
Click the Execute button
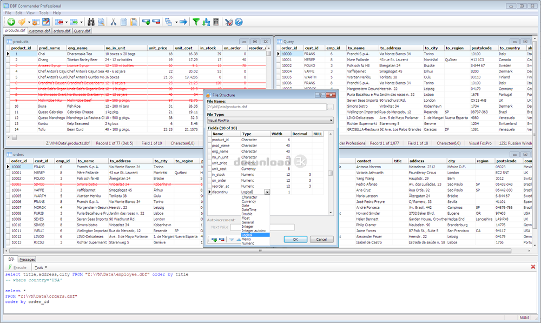[x=18, y=267]
